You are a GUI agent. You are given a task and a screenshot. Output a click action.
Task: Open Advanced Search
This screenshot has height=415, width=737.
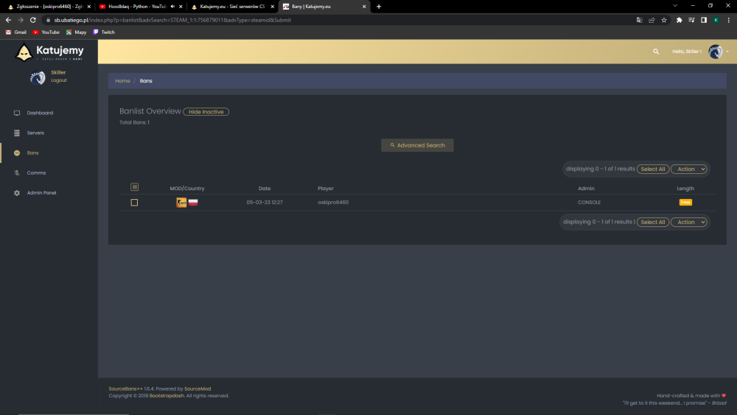point(417,145)
